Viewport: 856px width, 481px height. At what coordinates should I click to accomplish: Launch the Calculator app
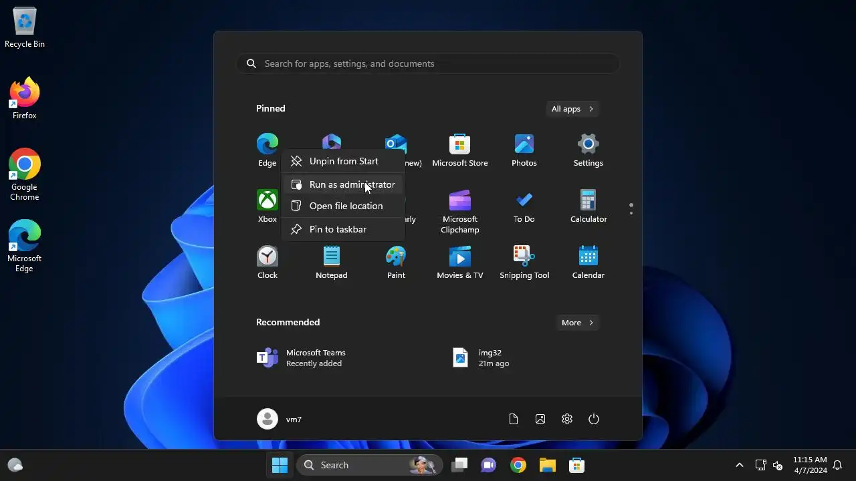click(x=588, y=206)
